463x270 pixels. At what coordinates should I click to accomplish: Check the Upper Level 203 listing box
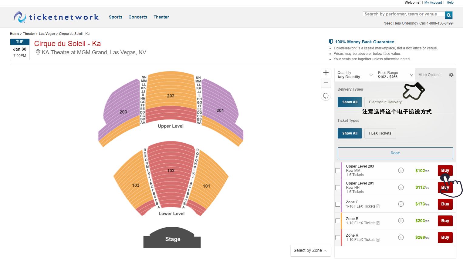coord(338,171)
